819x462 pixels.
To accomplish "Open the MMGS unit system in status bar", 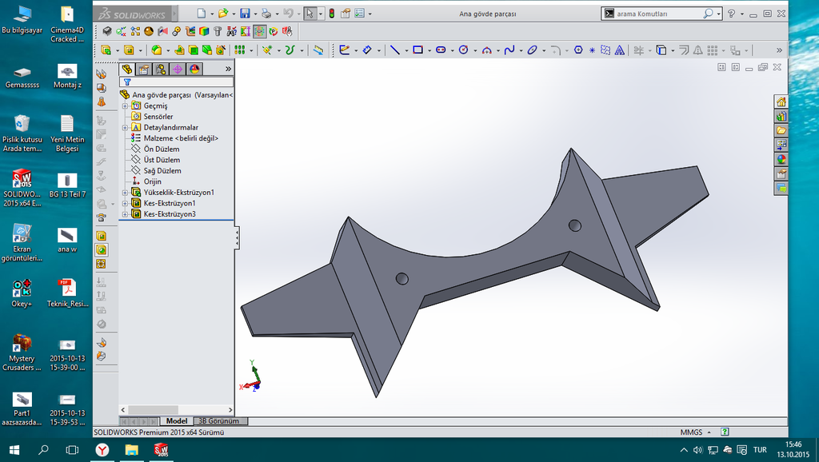I will (x=691, y=432).
